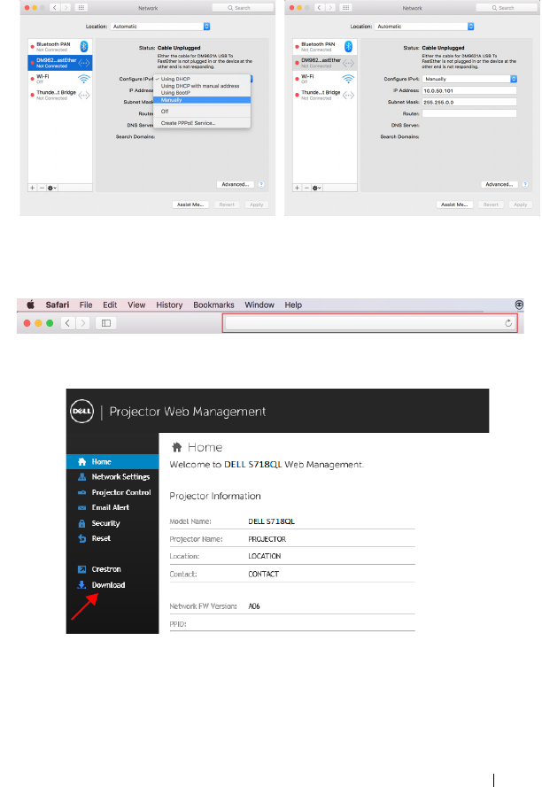Screen dimensions: 542x787
Task: Select Thunderbolt Bridge in right Network window
Action: coord(324,95)
